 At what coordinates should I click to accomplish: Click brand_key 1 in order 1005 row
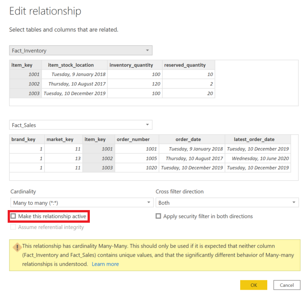[27, 158]
